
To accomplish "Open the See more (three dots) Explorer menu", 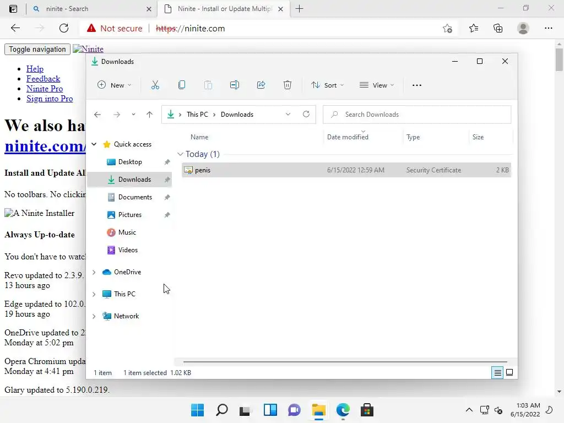I will [417, 85].
